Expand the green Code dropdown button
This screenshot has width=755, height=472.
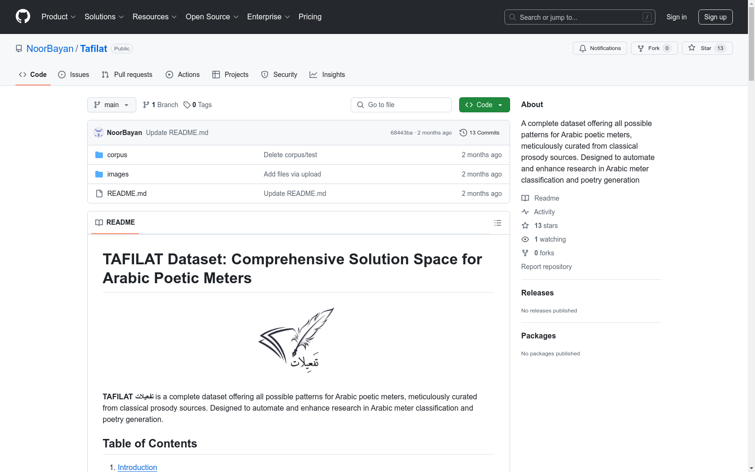click(485, 105)
